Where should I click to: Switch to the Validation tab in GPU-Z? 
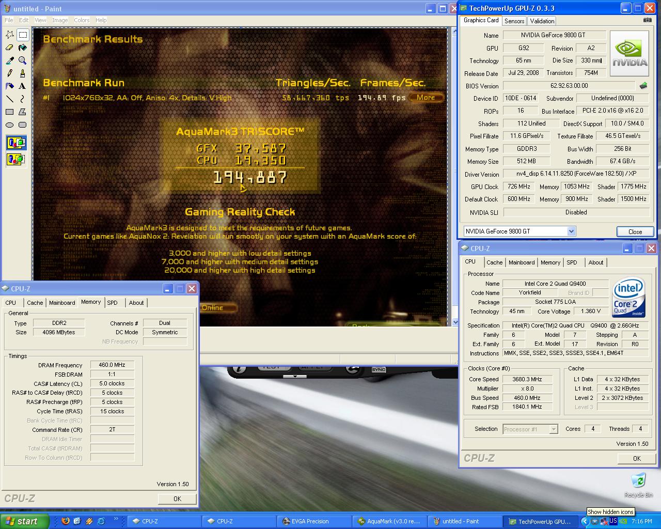point(542,21)
